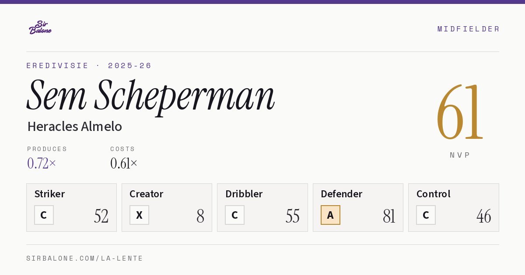Click the Dribbler score 55
The image size is (525, 275).
293,216
